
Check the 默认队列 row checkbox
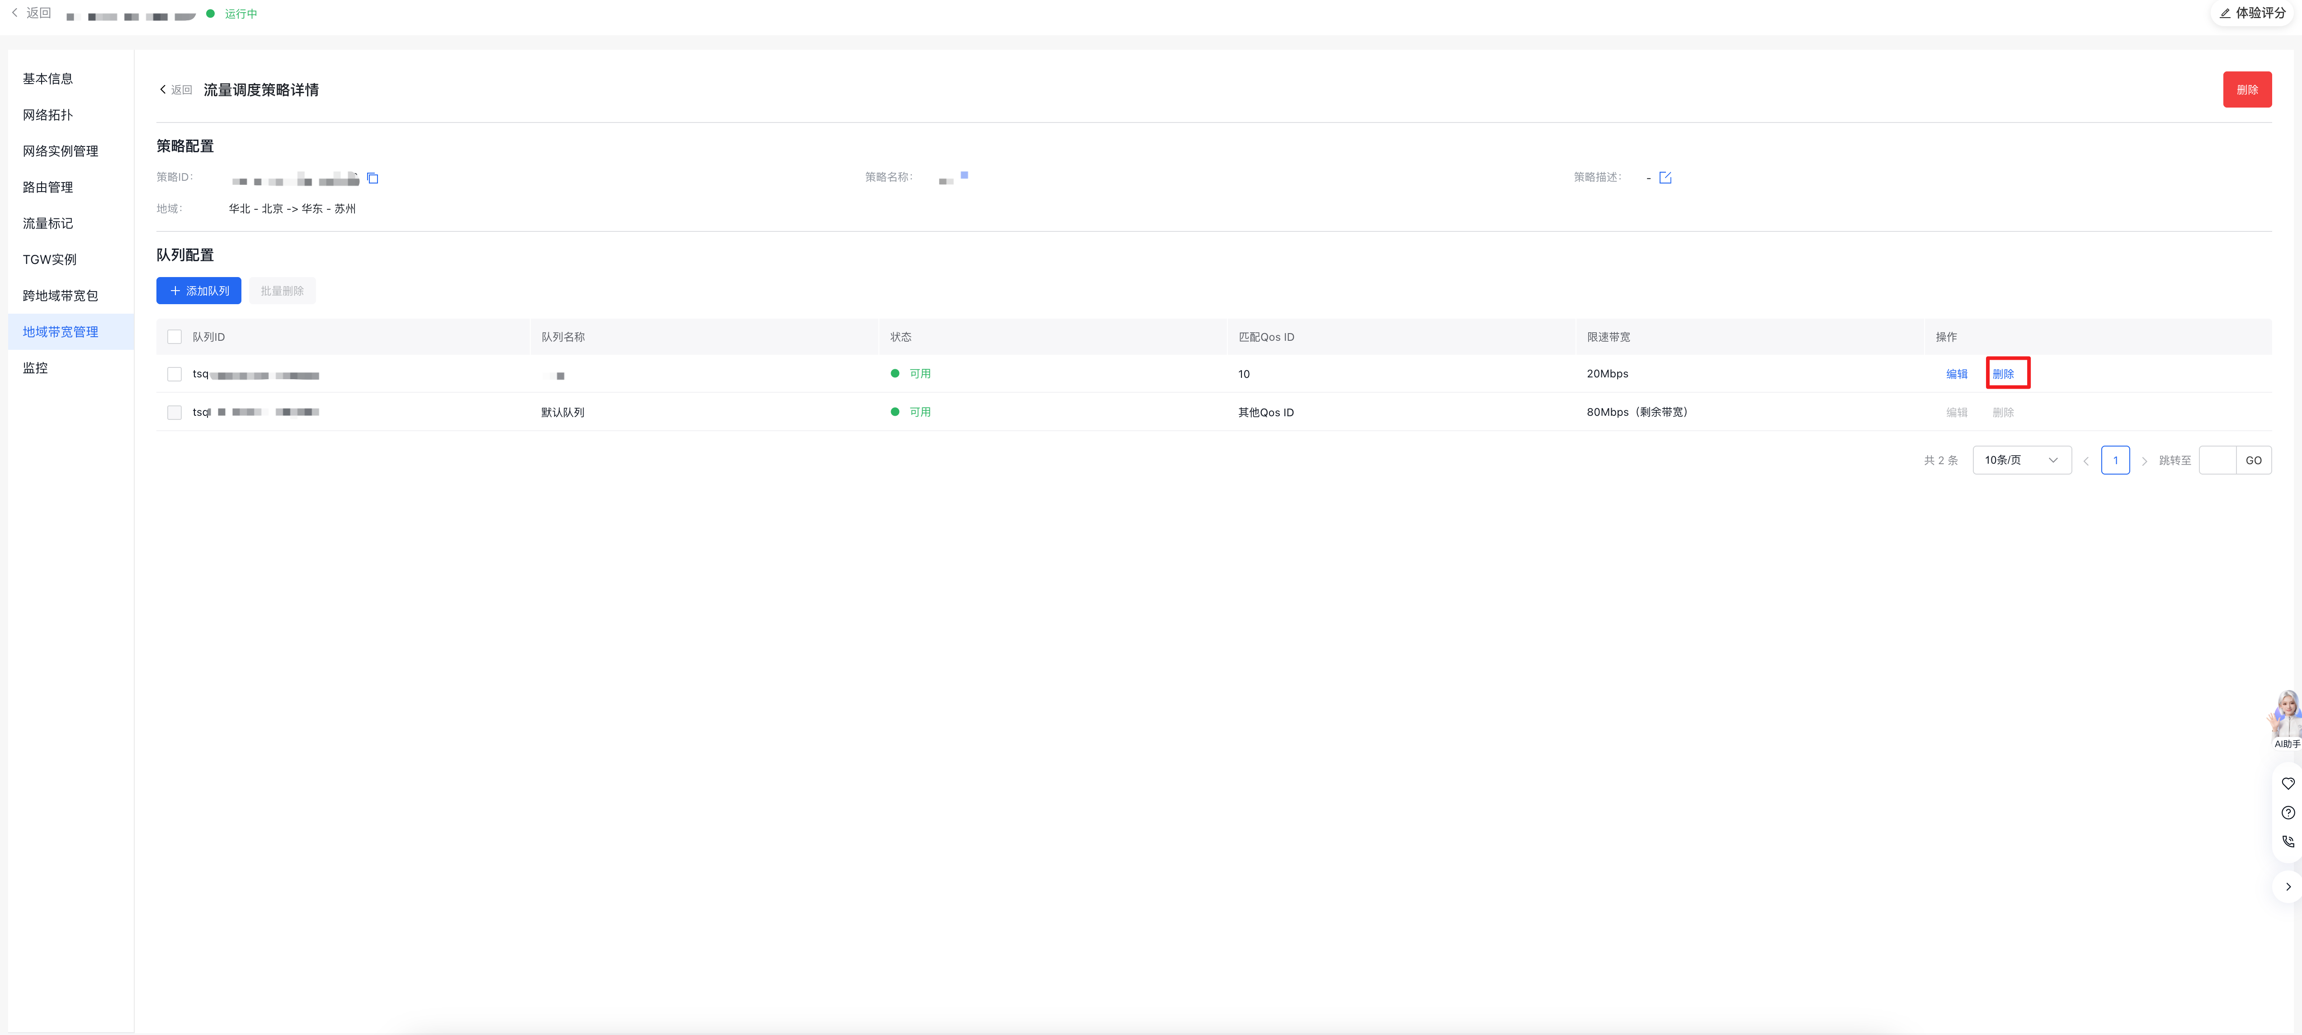174,412
